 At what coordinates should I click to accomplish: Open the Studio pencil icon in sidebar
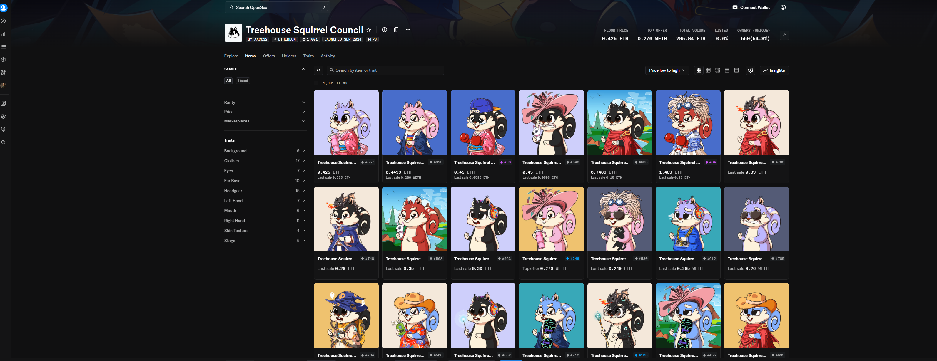(3, 72)
